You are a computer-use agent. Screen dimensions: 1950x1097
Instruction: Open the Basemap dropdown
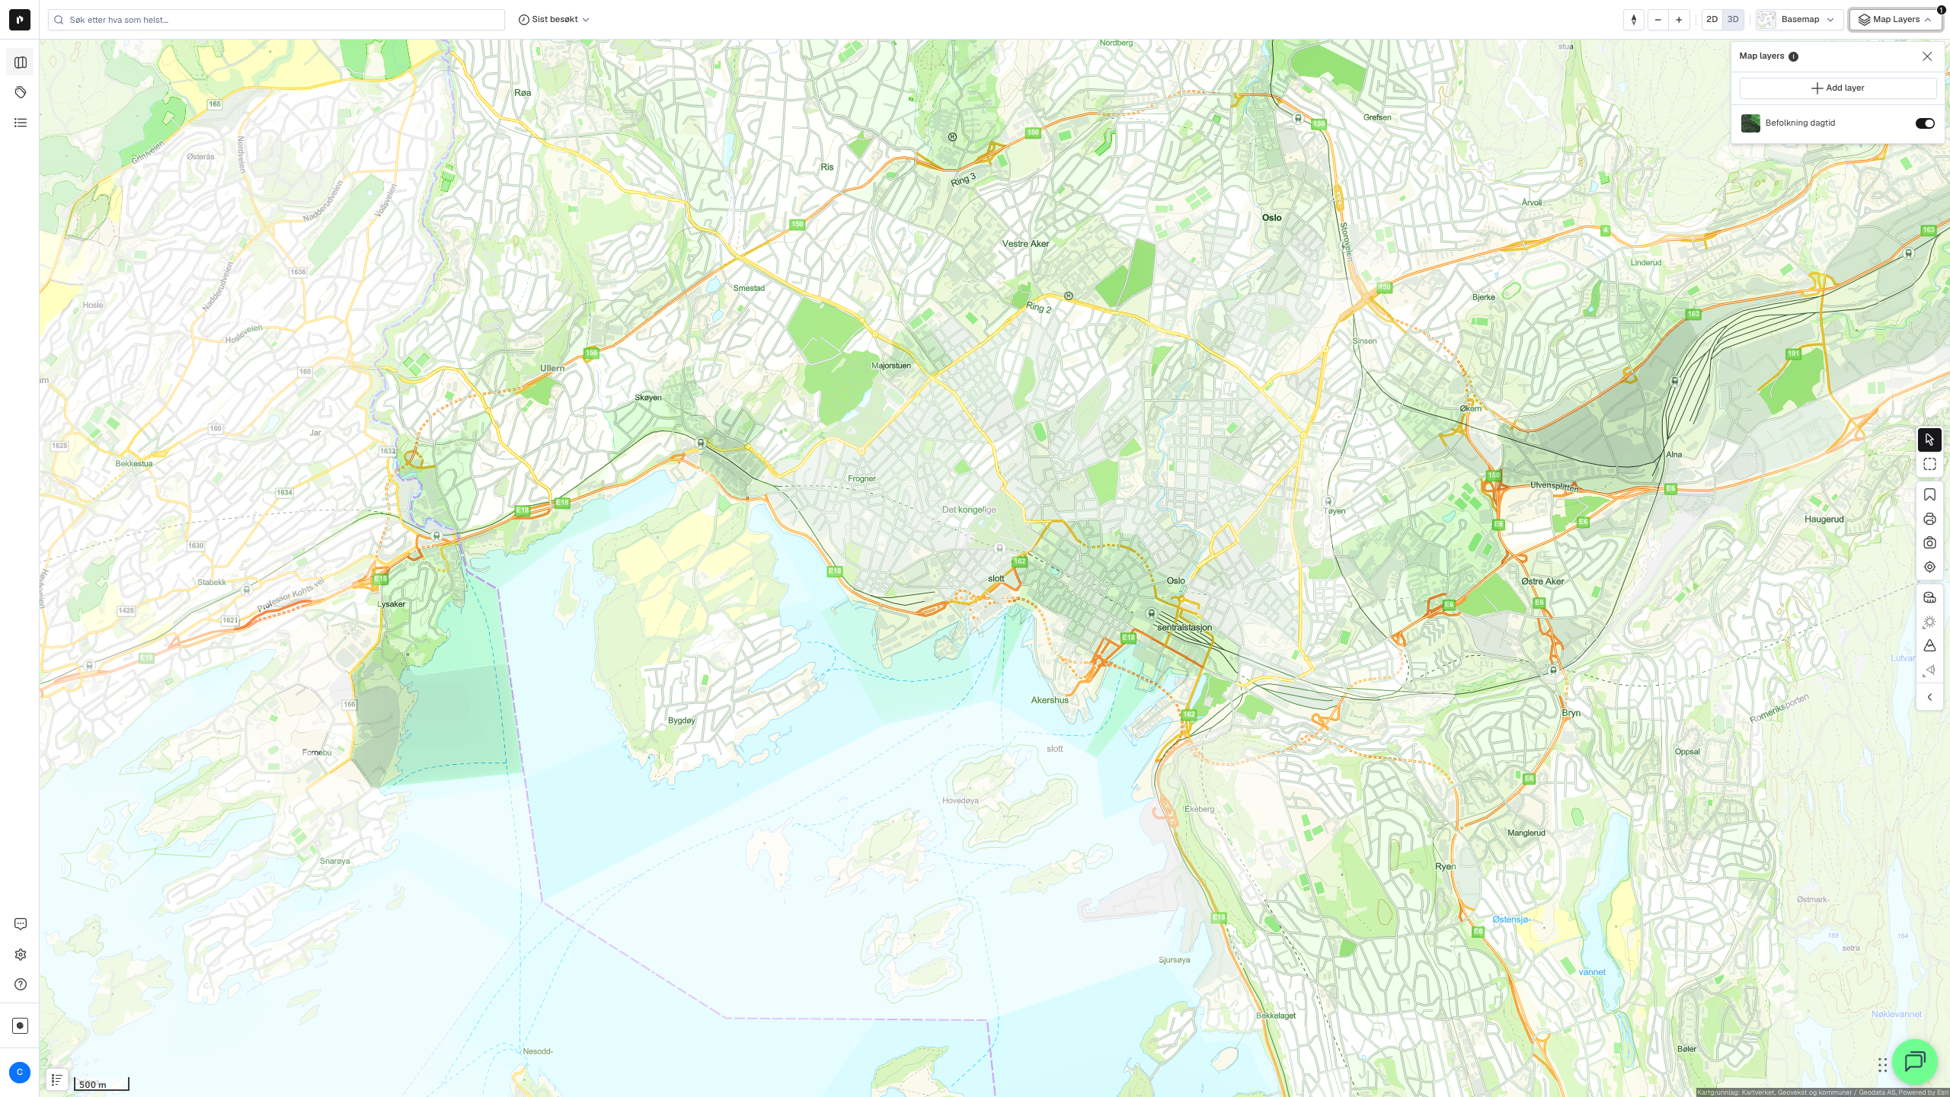[x=1800, y=20]
